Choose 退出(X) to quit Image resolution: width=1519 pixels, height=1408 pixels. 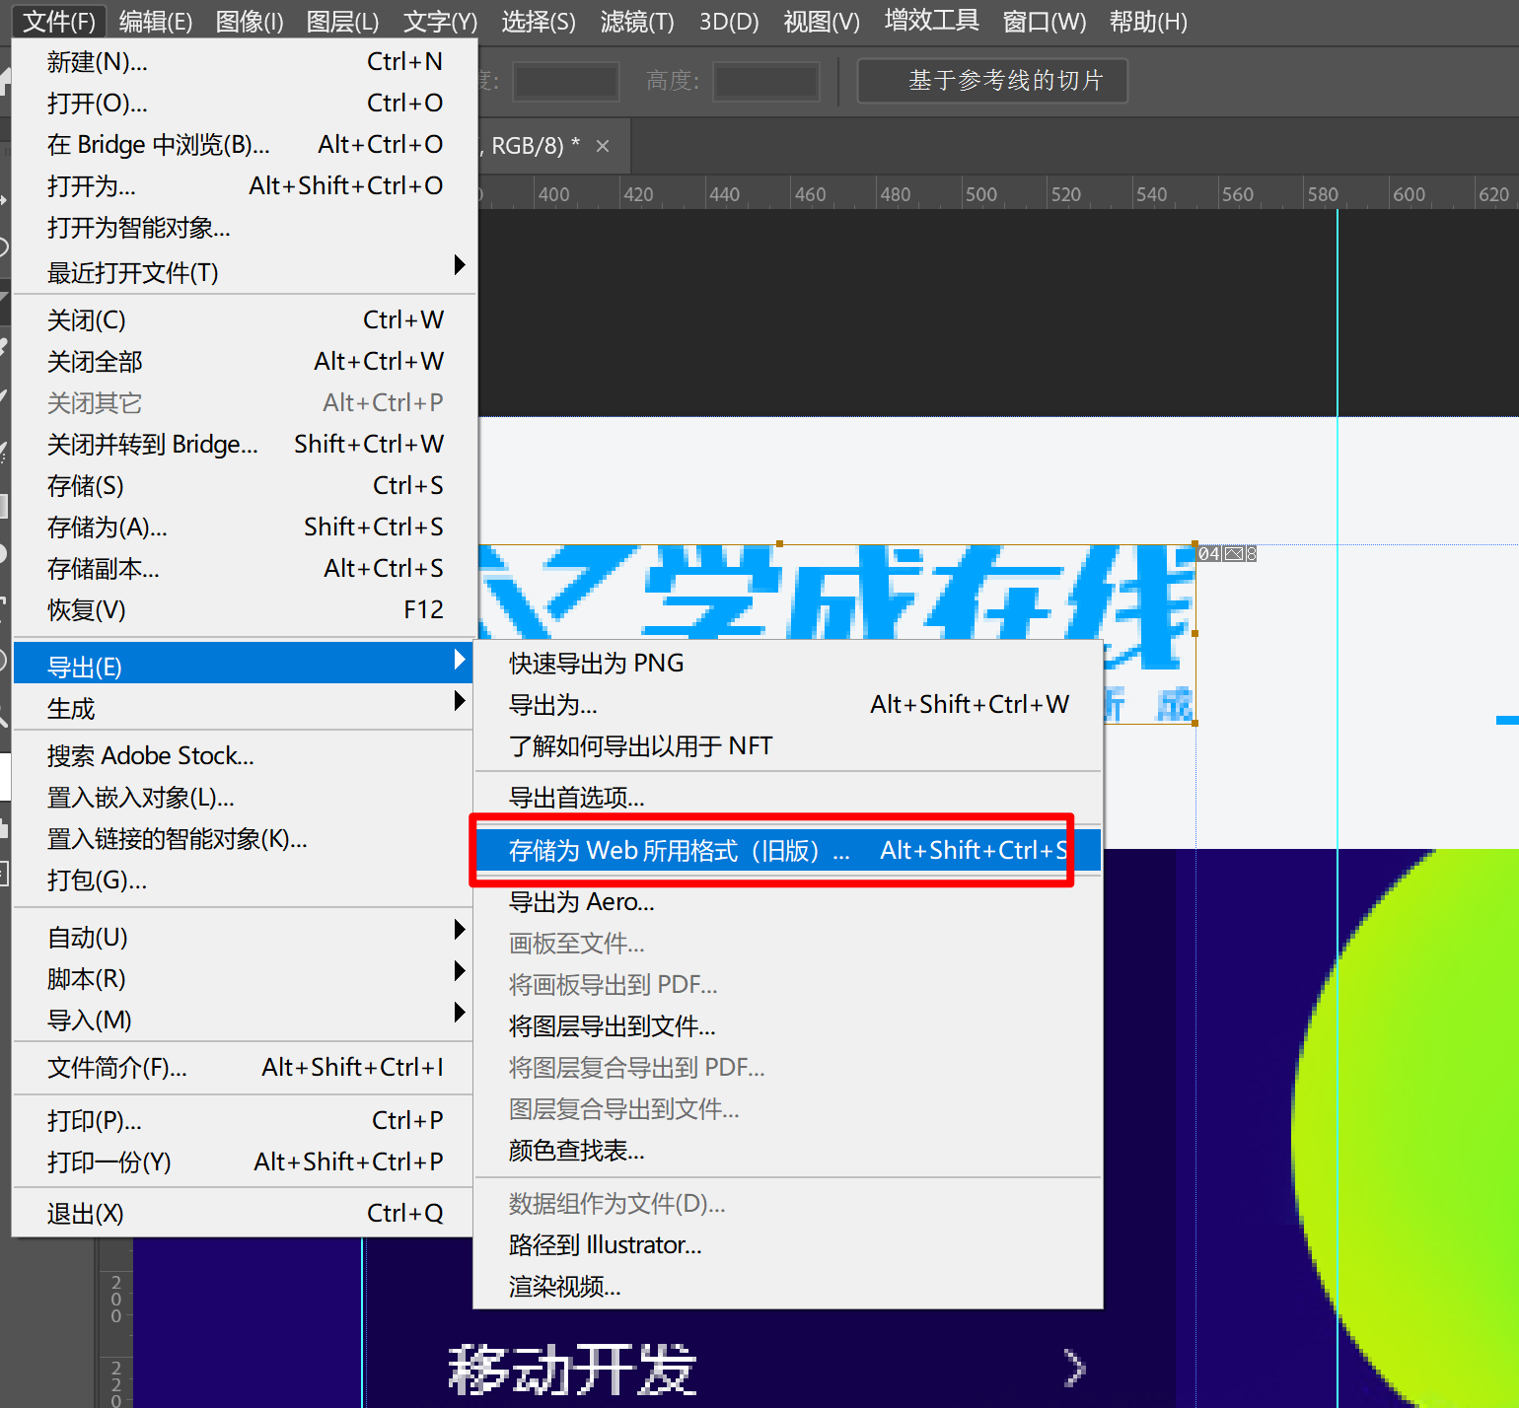pyautogui.click(x=245, y=1214)
